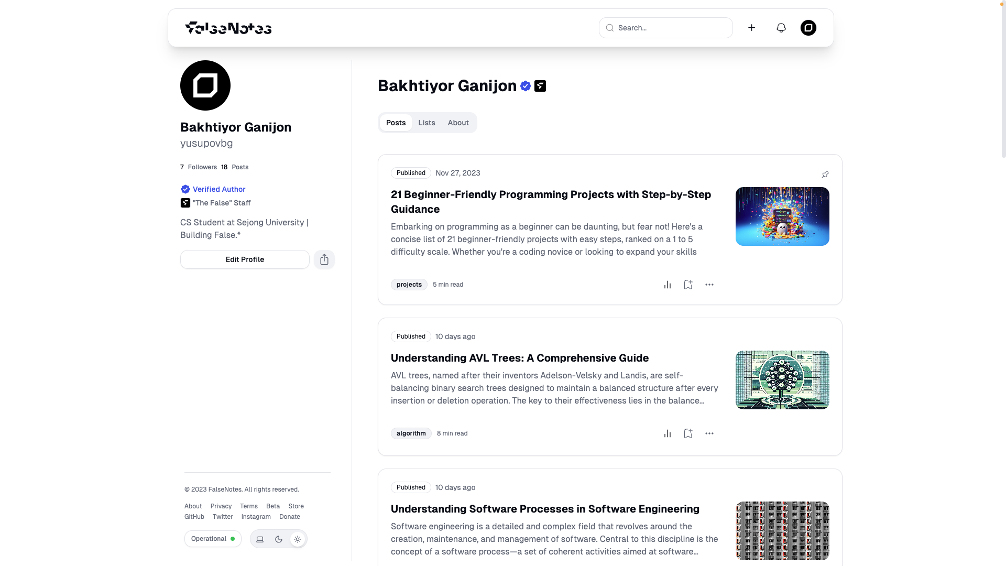Click the large profile avatar in sidebar
Image resolution: width=1006 pixels, height=566 pixels.
tap(205, 85)
